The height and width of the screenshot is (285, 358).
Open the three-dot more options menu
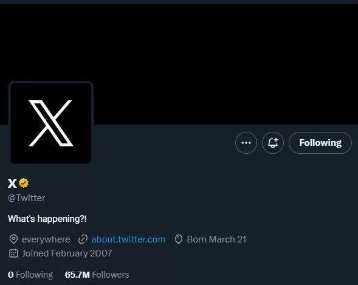click(246, 143)
